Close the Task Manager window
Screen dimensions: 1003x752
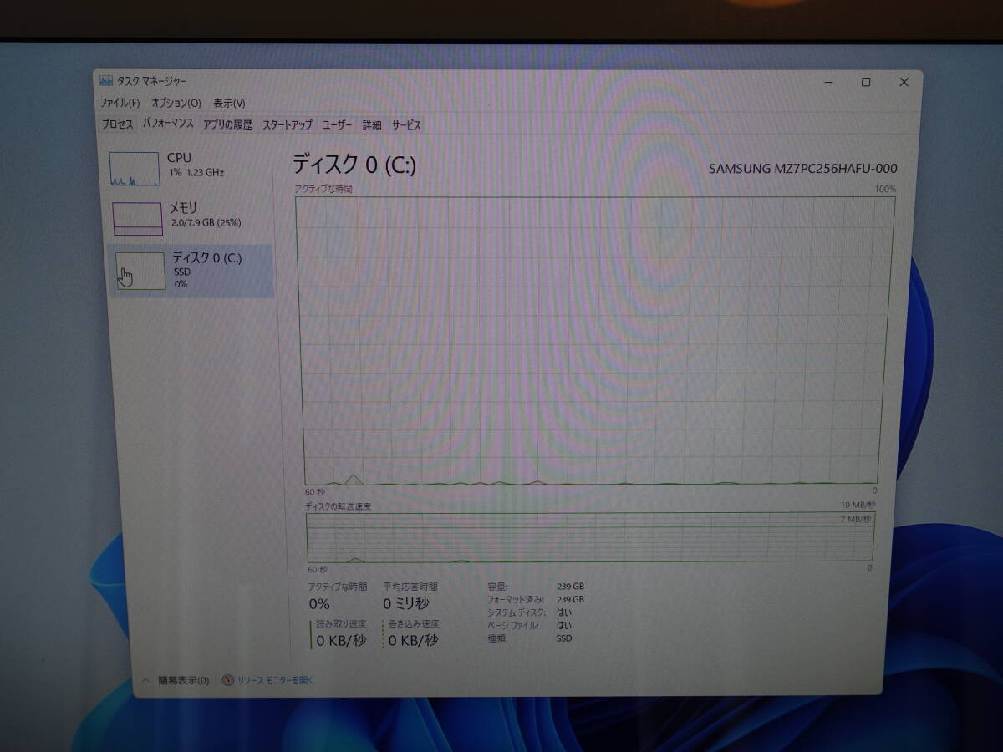pyautogui.click(x=904, y=82)
